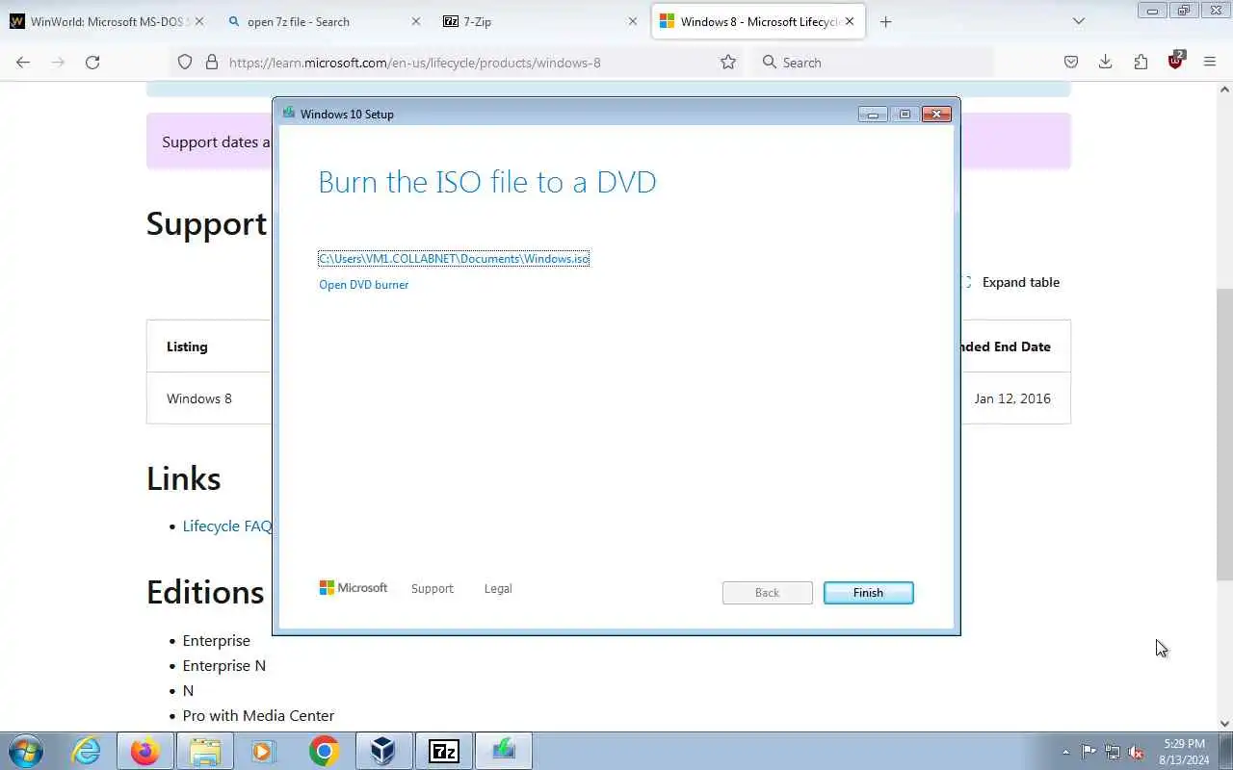Click the uBlock Origin extension icon
The height and width of the screenshot is (770, 1233).
point(1175,61)
